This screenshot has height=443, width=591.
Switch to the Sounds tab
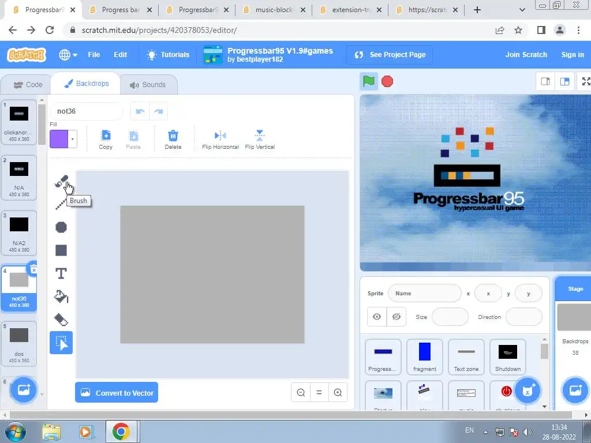pyautogui.click(x=148, y=85)
